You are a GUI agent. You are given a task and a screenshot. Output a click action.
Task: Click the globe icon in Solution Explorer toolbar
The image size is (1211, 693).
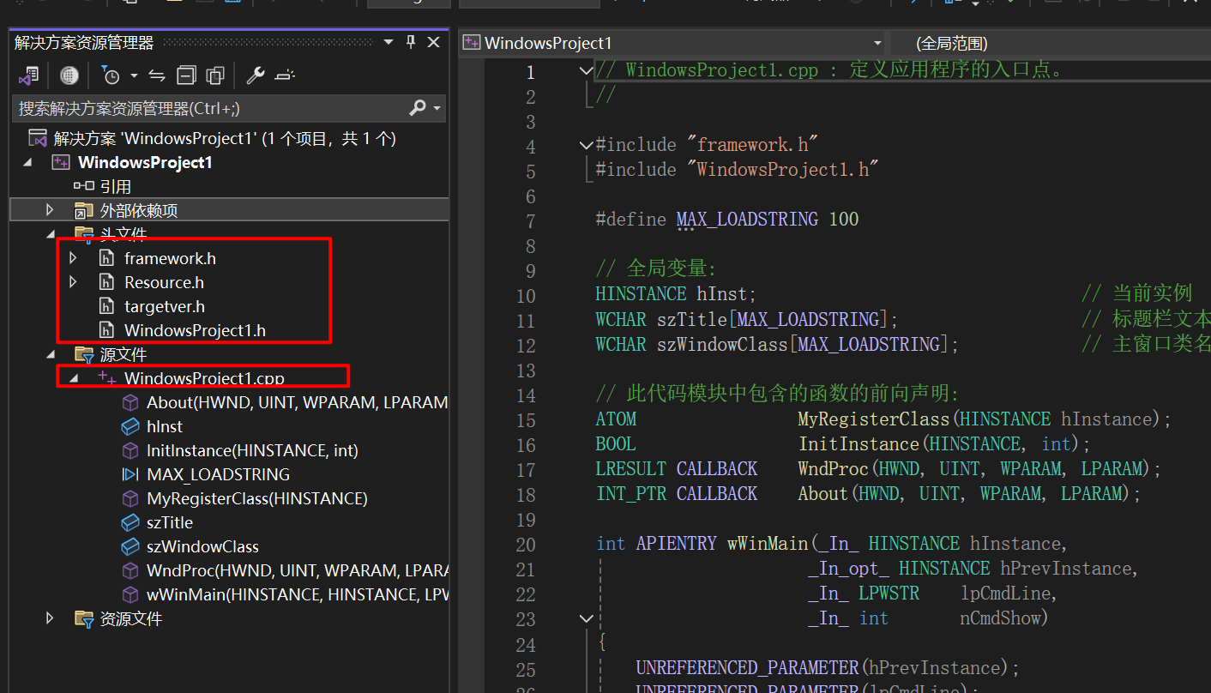(x=69, y=75)
